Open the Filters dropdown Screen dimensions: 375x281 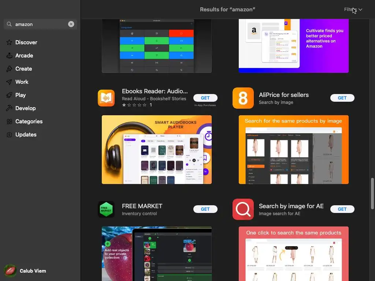click(353, 10)
